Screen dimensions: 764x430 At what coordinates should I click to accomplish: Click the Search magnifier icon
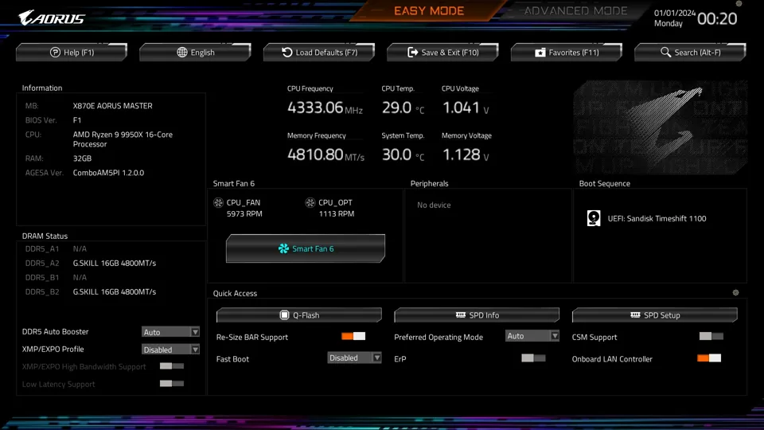[x=665, y=53]
